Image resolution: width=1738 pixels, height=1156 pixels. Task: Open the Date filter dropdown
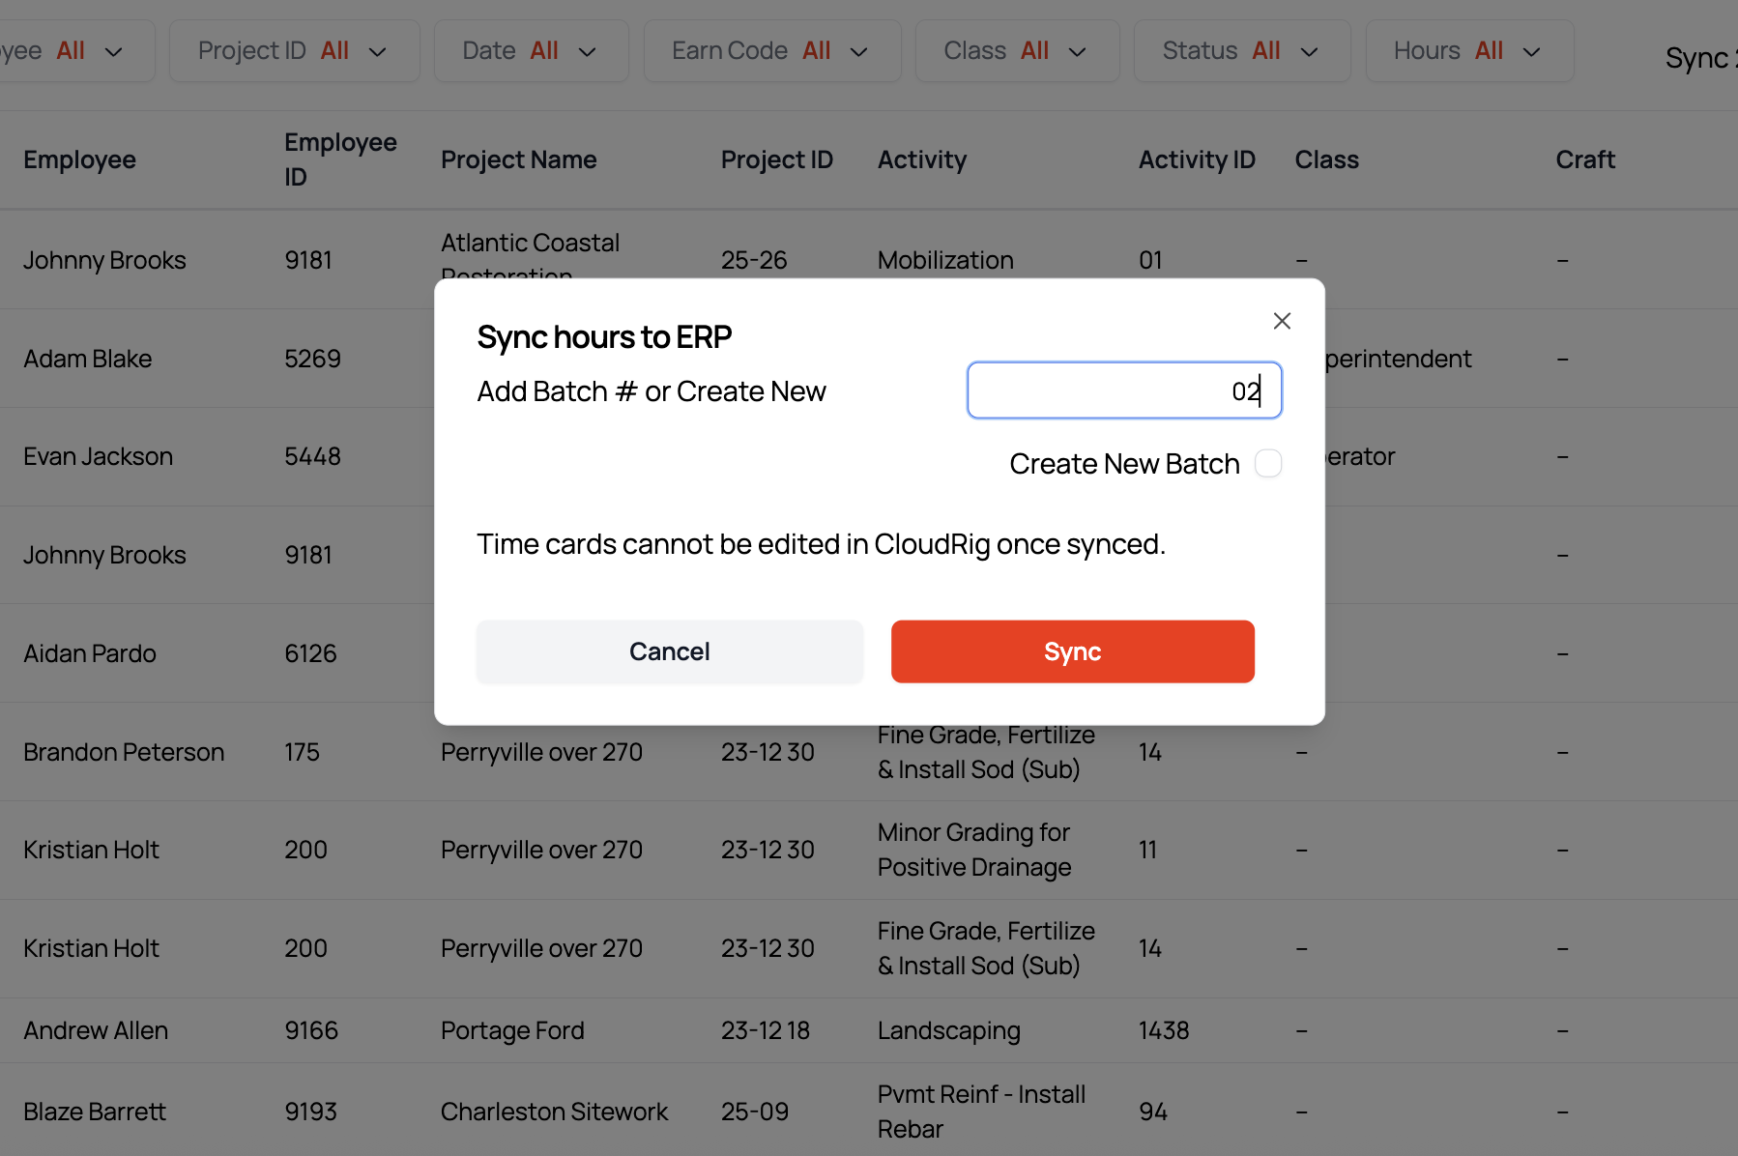pyautogui.click(x=532, y=50)
